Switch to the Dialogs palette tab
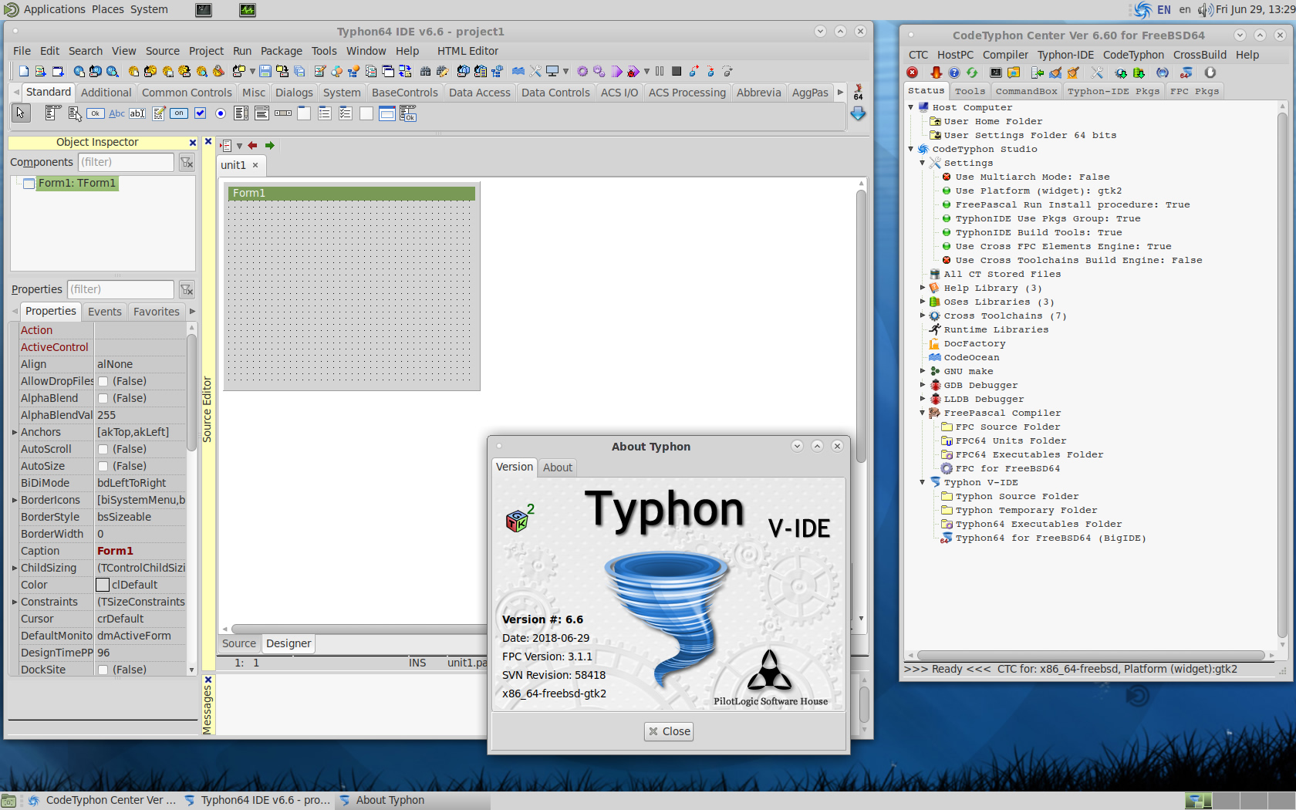This screenshot has width=1296, height=810. pyautogui.click(x=294, y=93)
